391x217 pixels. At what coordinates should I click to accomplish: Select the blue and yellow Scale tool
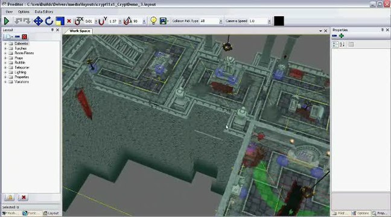[x=60, y=21]
